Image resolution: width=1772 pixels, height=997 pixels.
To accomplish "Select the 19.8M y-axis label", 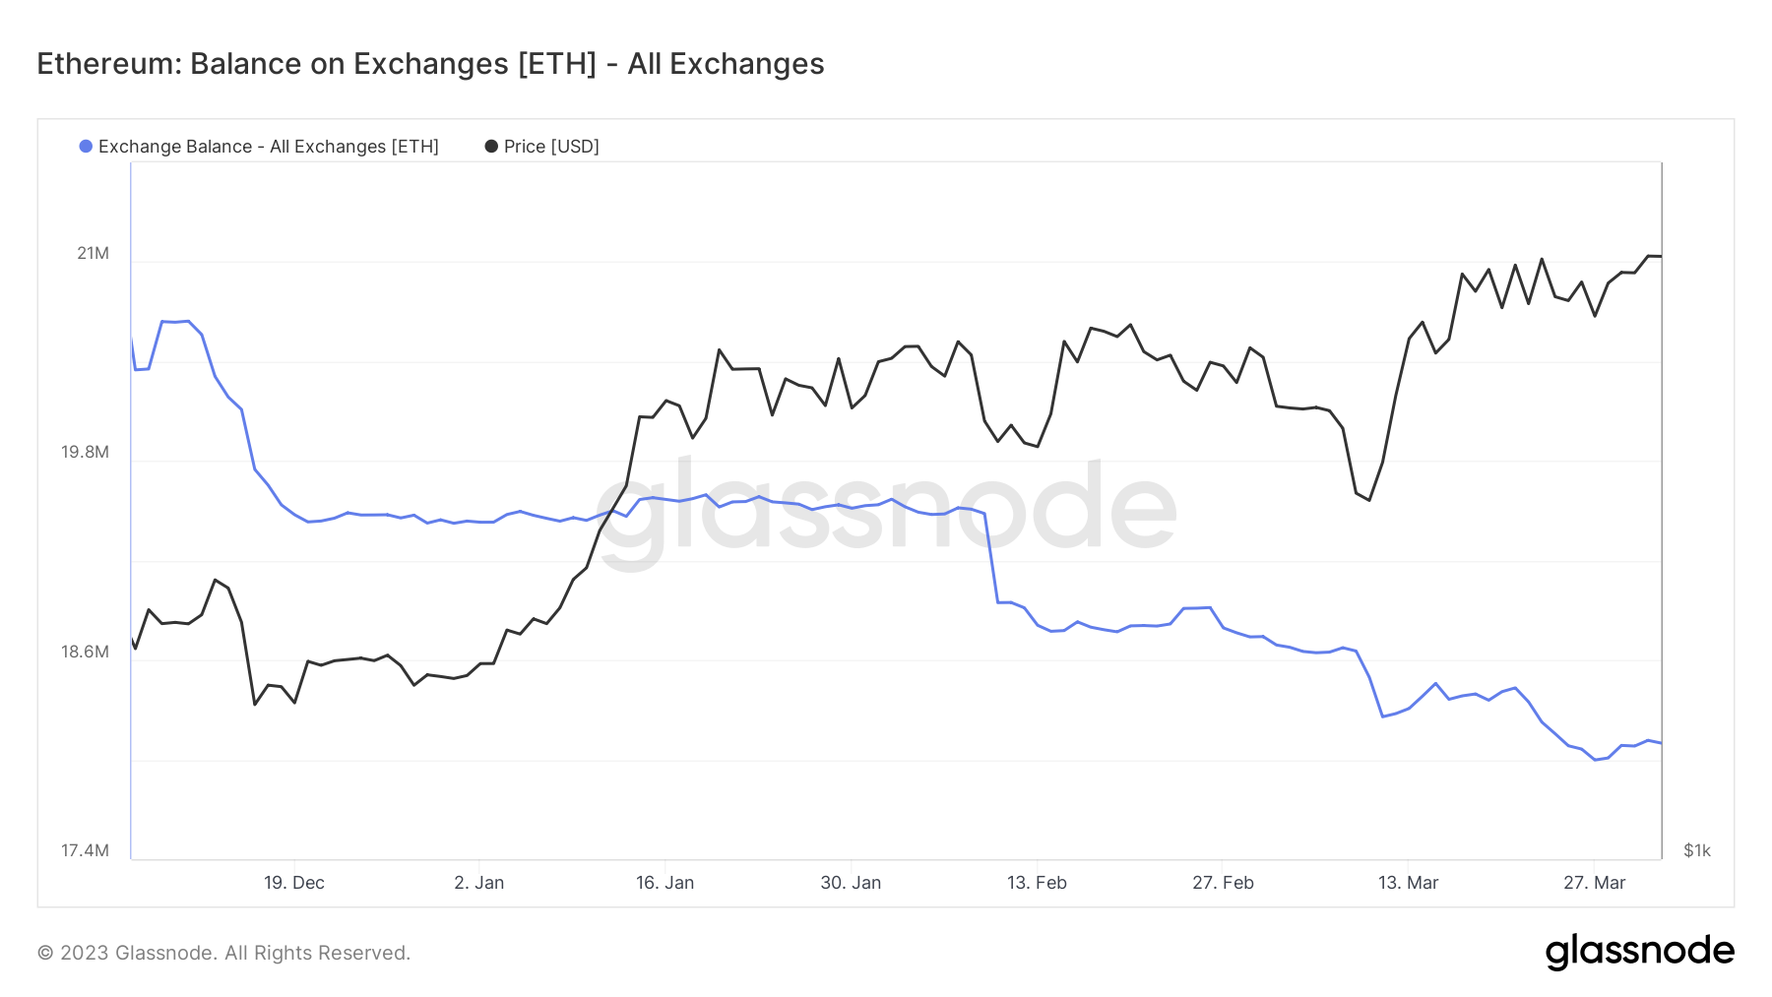I will point(86,453).
